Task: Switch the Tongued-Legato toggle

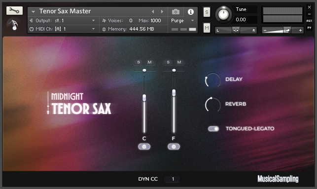Action: [213, 129]
